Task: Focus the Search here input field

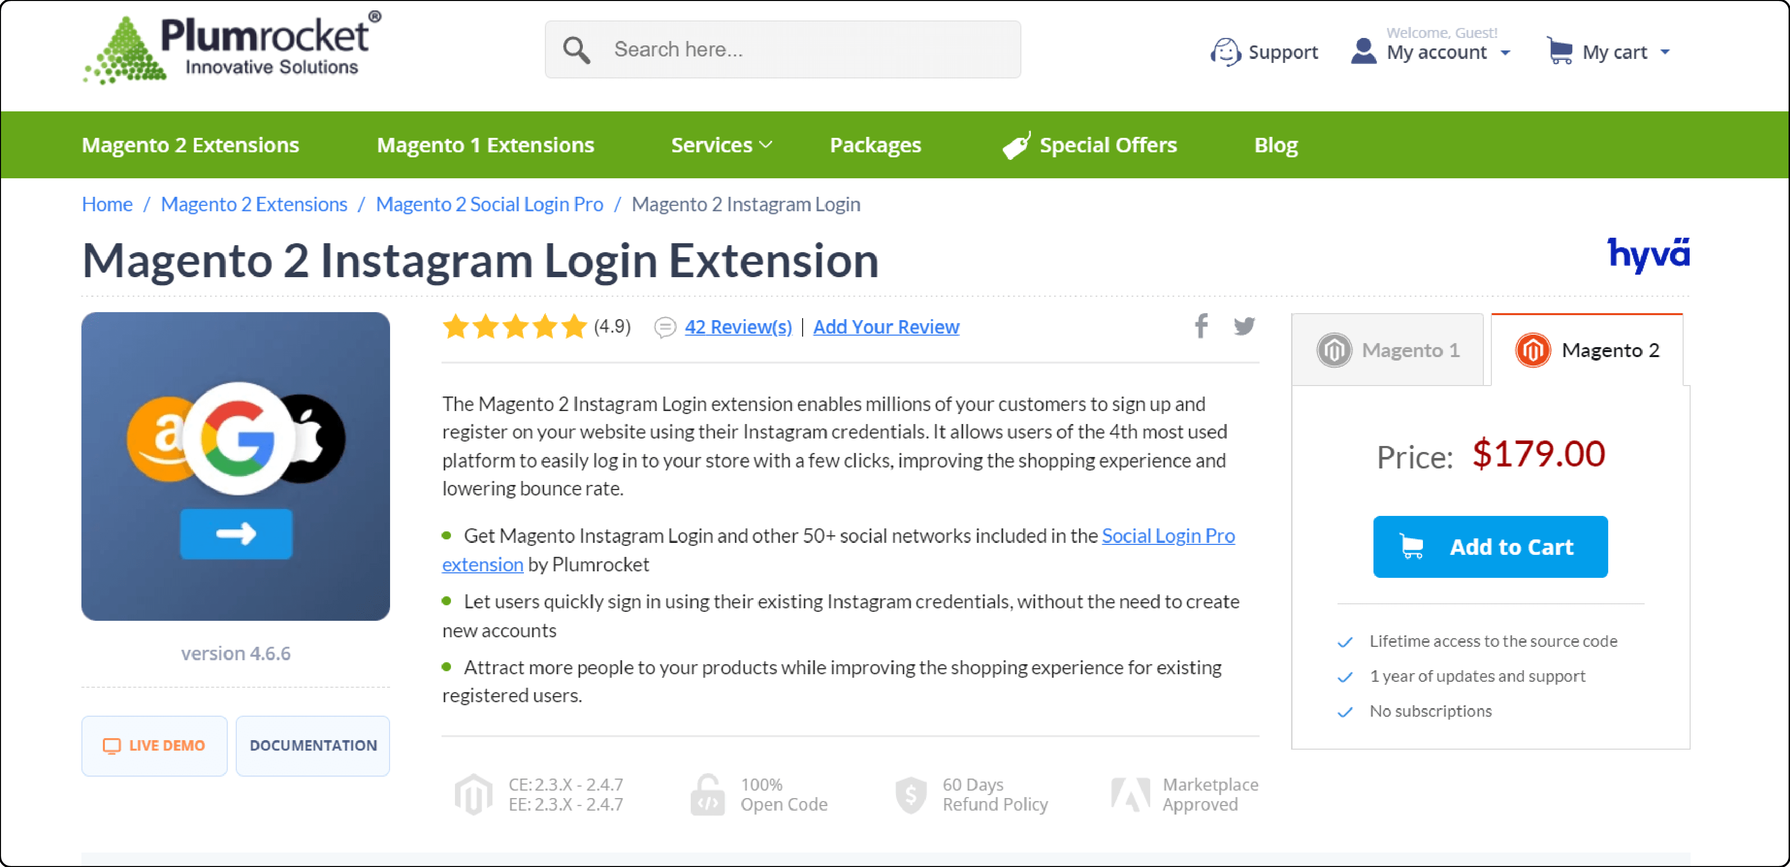Action: [x=783, y=49]
